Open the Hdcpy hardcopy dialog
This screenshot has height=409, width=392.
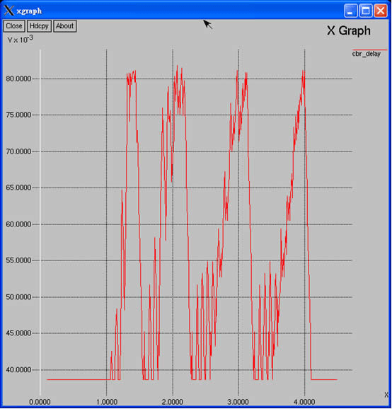(39, 26)
